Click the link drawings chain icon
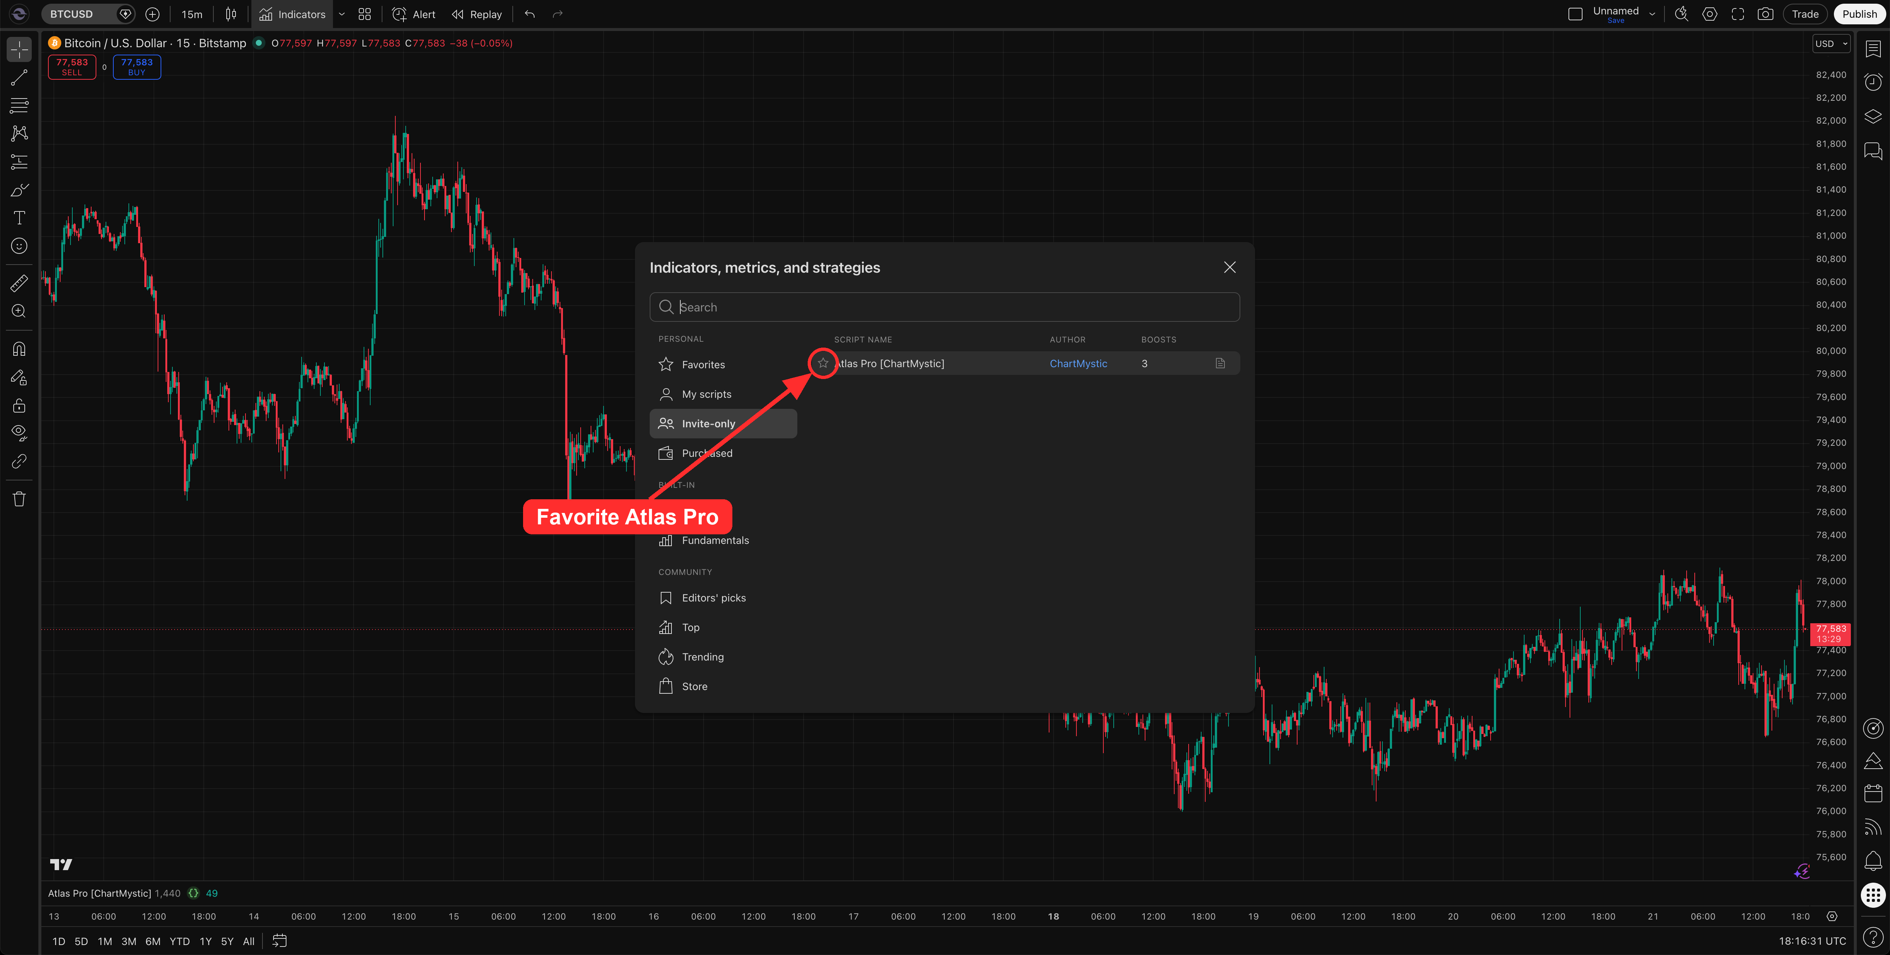Screen dimensions: 1890x955 tap(19, 461)
